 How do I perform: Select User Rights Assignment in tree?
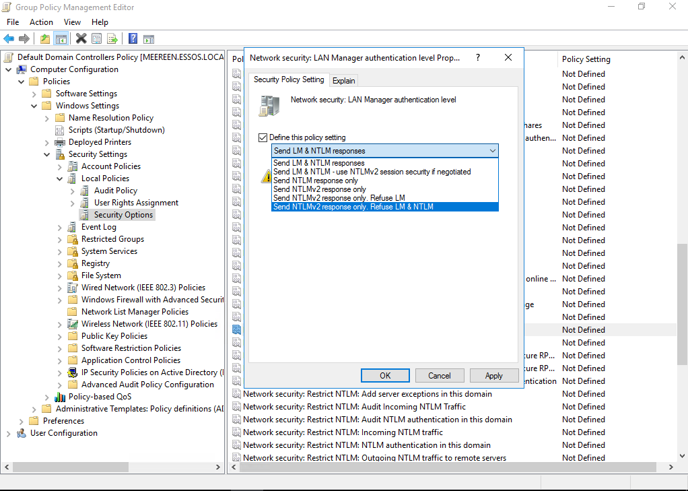coord(136,203)
